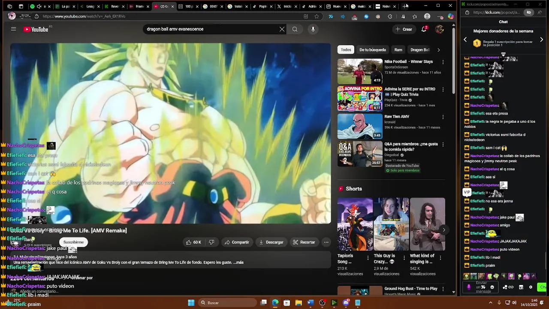549x309 pixels.
Task: Open Ordenar por comments sorting dropdown
Action: [x=81, y=278]
